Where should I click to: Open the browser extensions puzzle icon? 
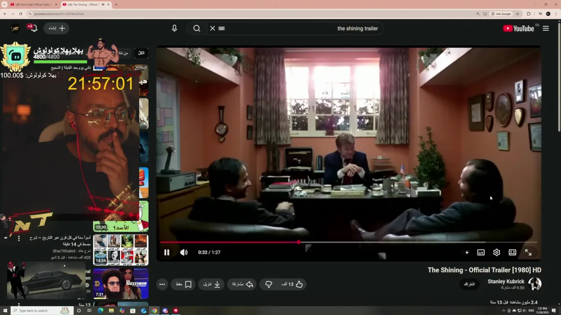click(x=529, y=14)
